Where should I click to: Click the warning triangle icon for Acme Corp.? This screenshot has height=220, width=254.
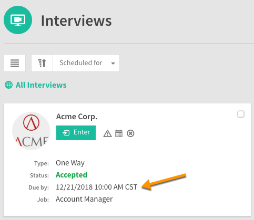click(x=107, y=133)
